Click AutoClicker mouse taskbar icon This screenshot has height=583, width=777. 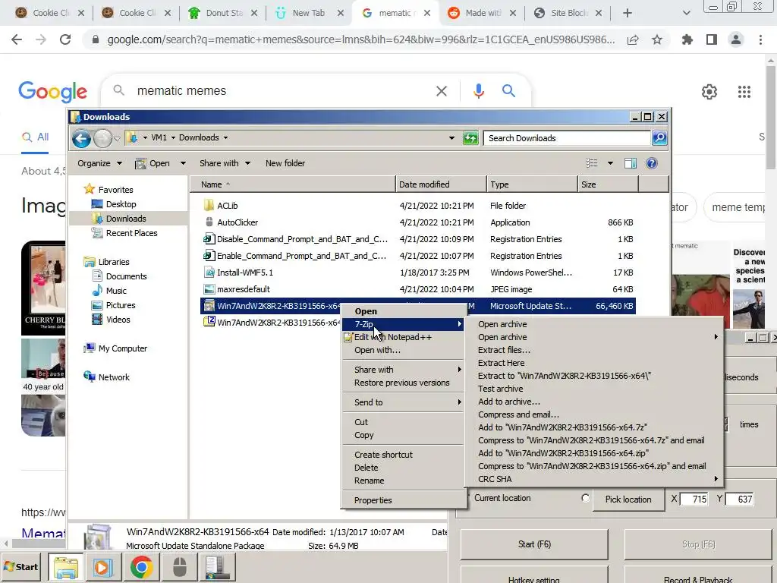click(x=179, y=567)
